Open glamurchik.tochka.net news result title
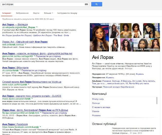 [37, 54]
